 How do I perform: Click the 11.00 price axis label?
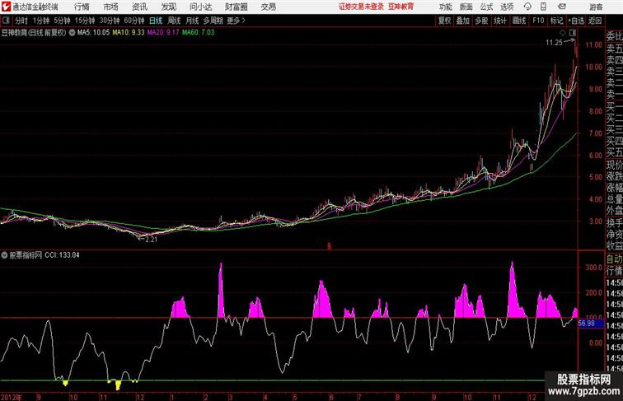point(593,45)
